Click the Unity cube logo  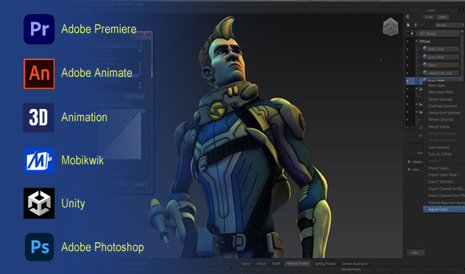(x=39, y=203)
